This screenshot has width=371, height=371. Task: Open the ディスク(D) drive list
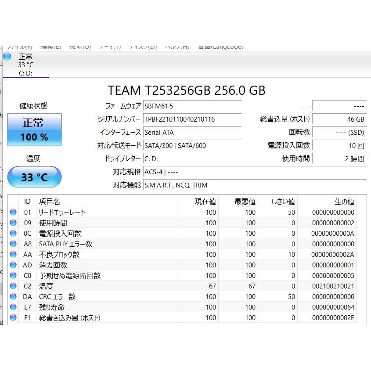click(x=145, y=45)
